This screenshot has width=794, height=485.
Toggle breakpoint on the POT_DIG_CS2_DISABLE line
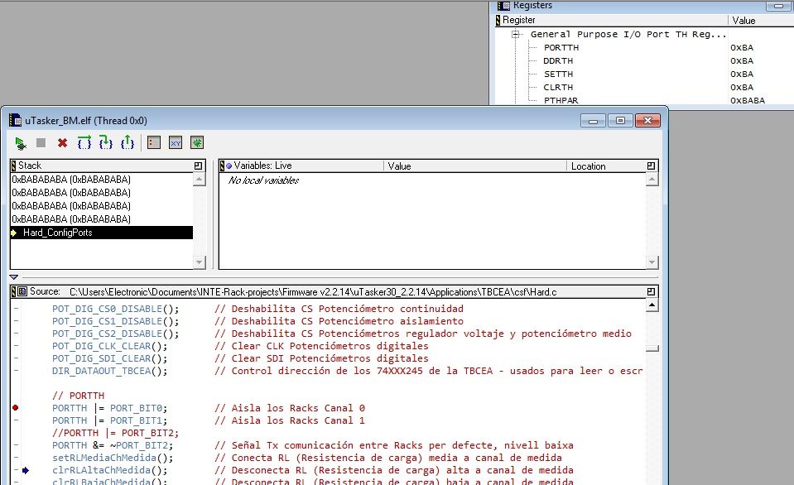pos(16,333)
